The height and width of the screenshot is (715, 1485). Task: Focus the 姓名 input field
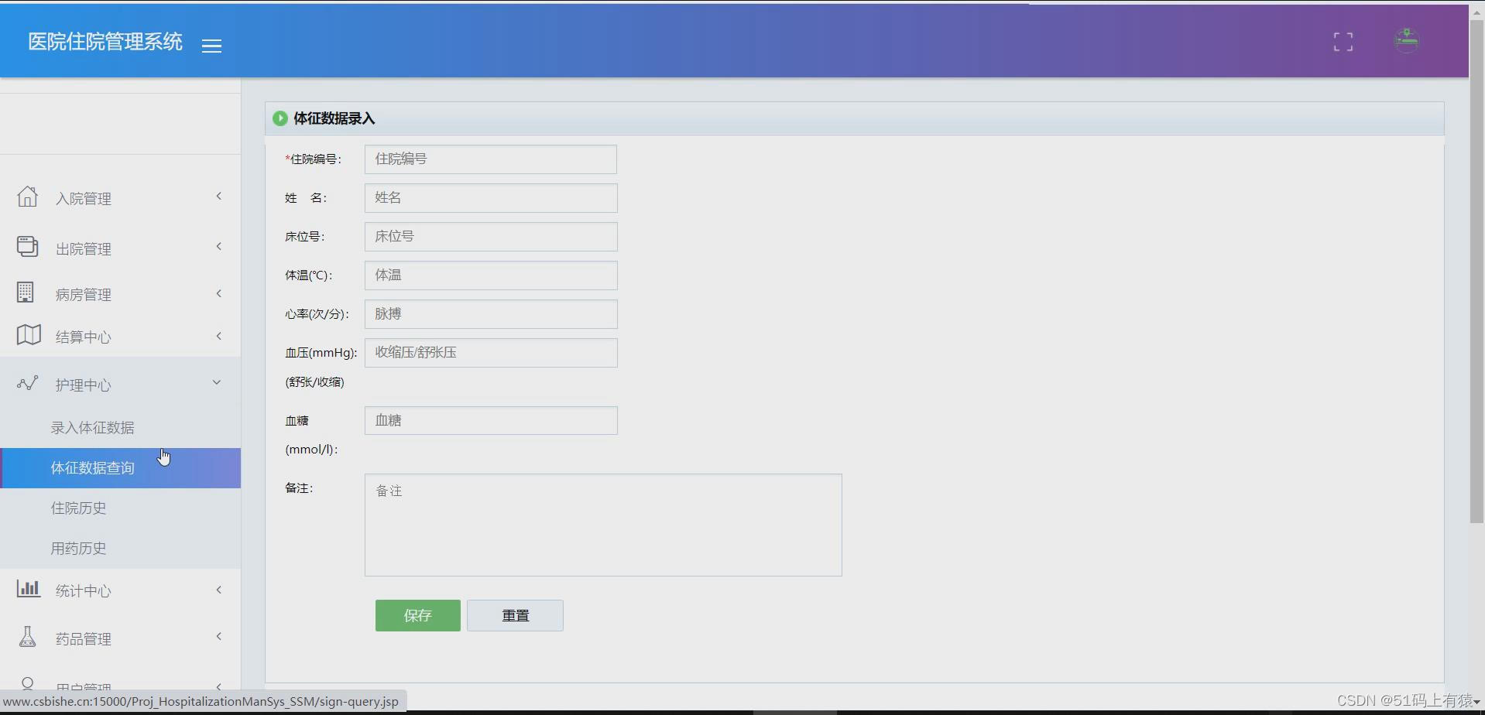(x=491, y=198)
